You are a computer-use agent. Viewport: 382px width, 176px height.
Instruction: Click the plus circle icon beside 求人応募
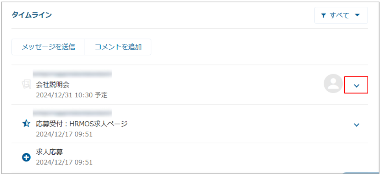[26, 157]
